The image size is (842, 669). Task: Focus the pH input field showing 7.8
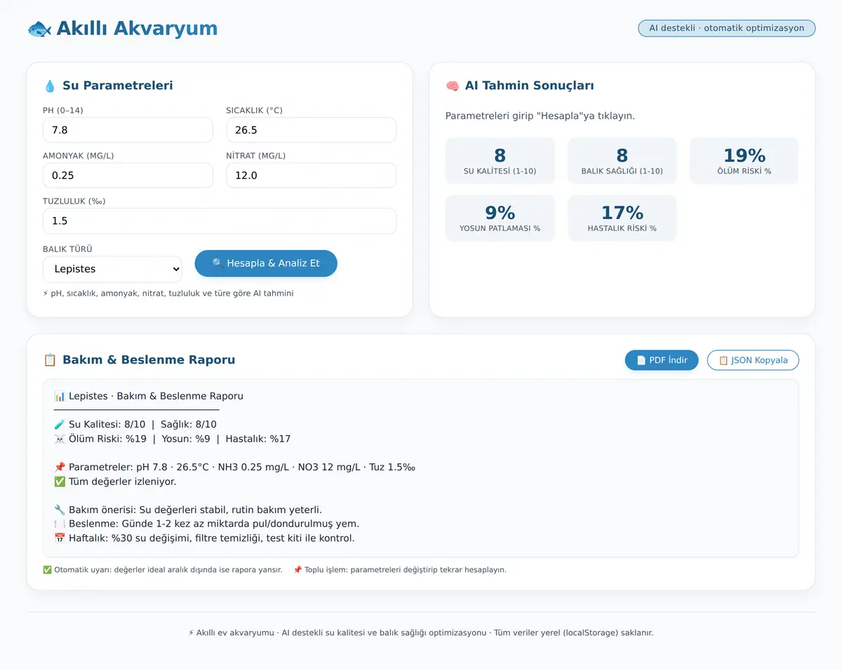(128, 130)
